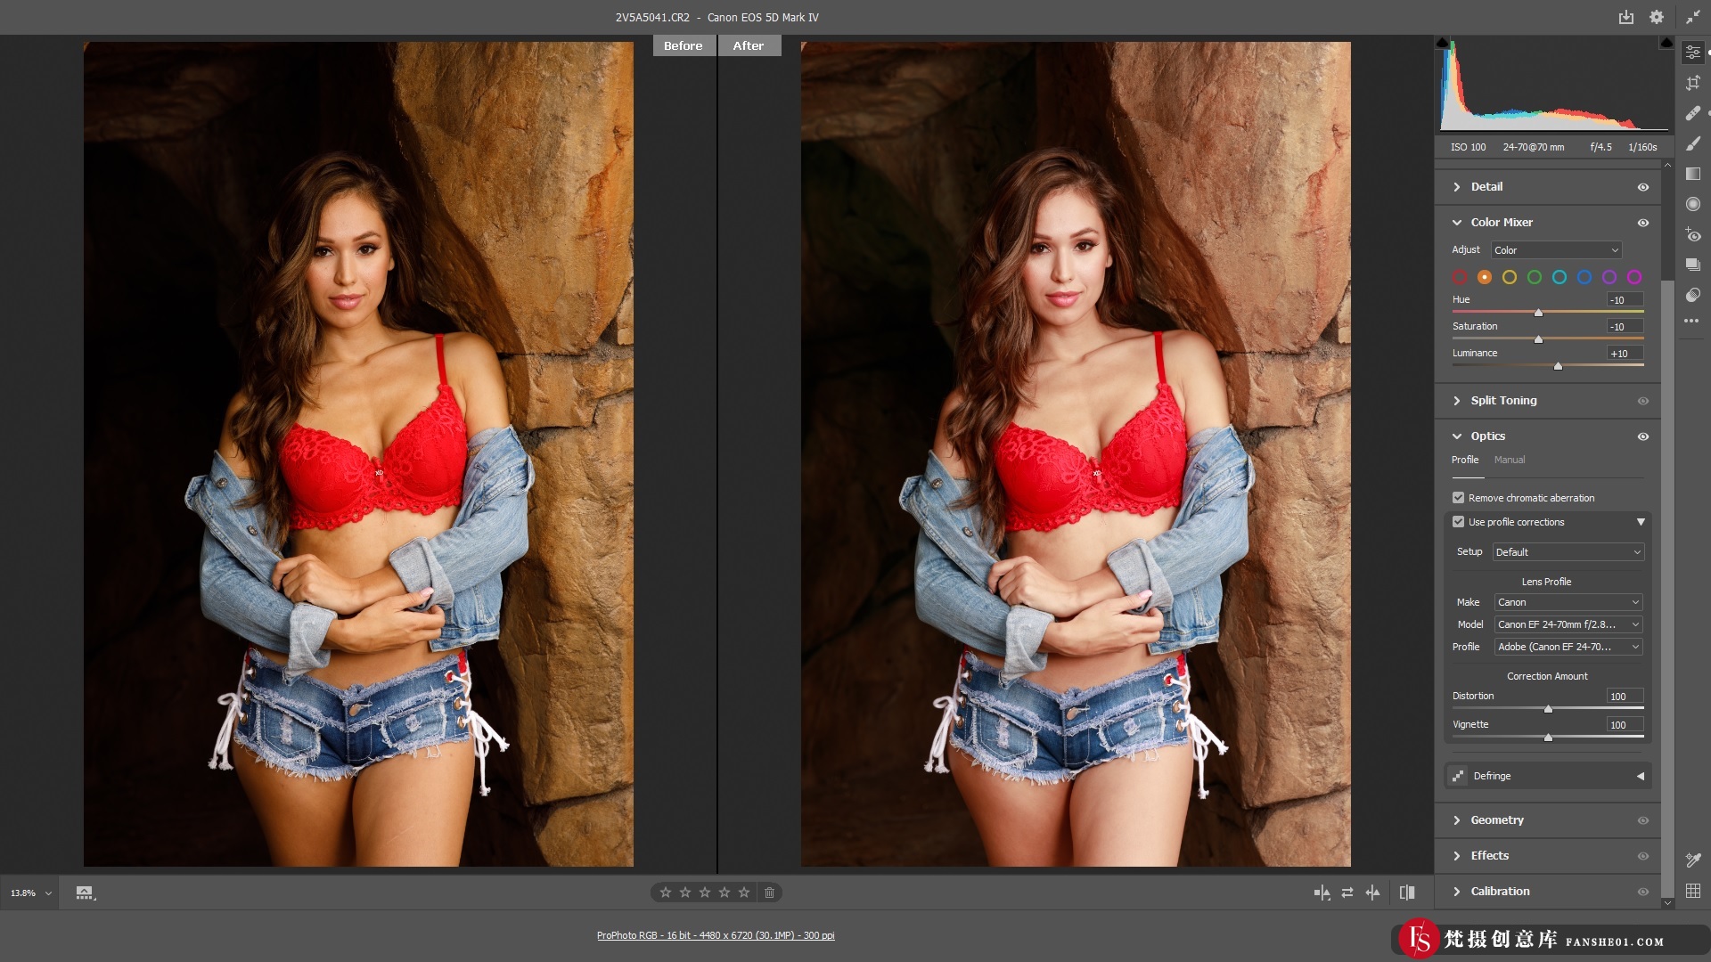Click the Calibration panel expand icon
This screenshot has width=1711, height=962.
[1457, 891]
